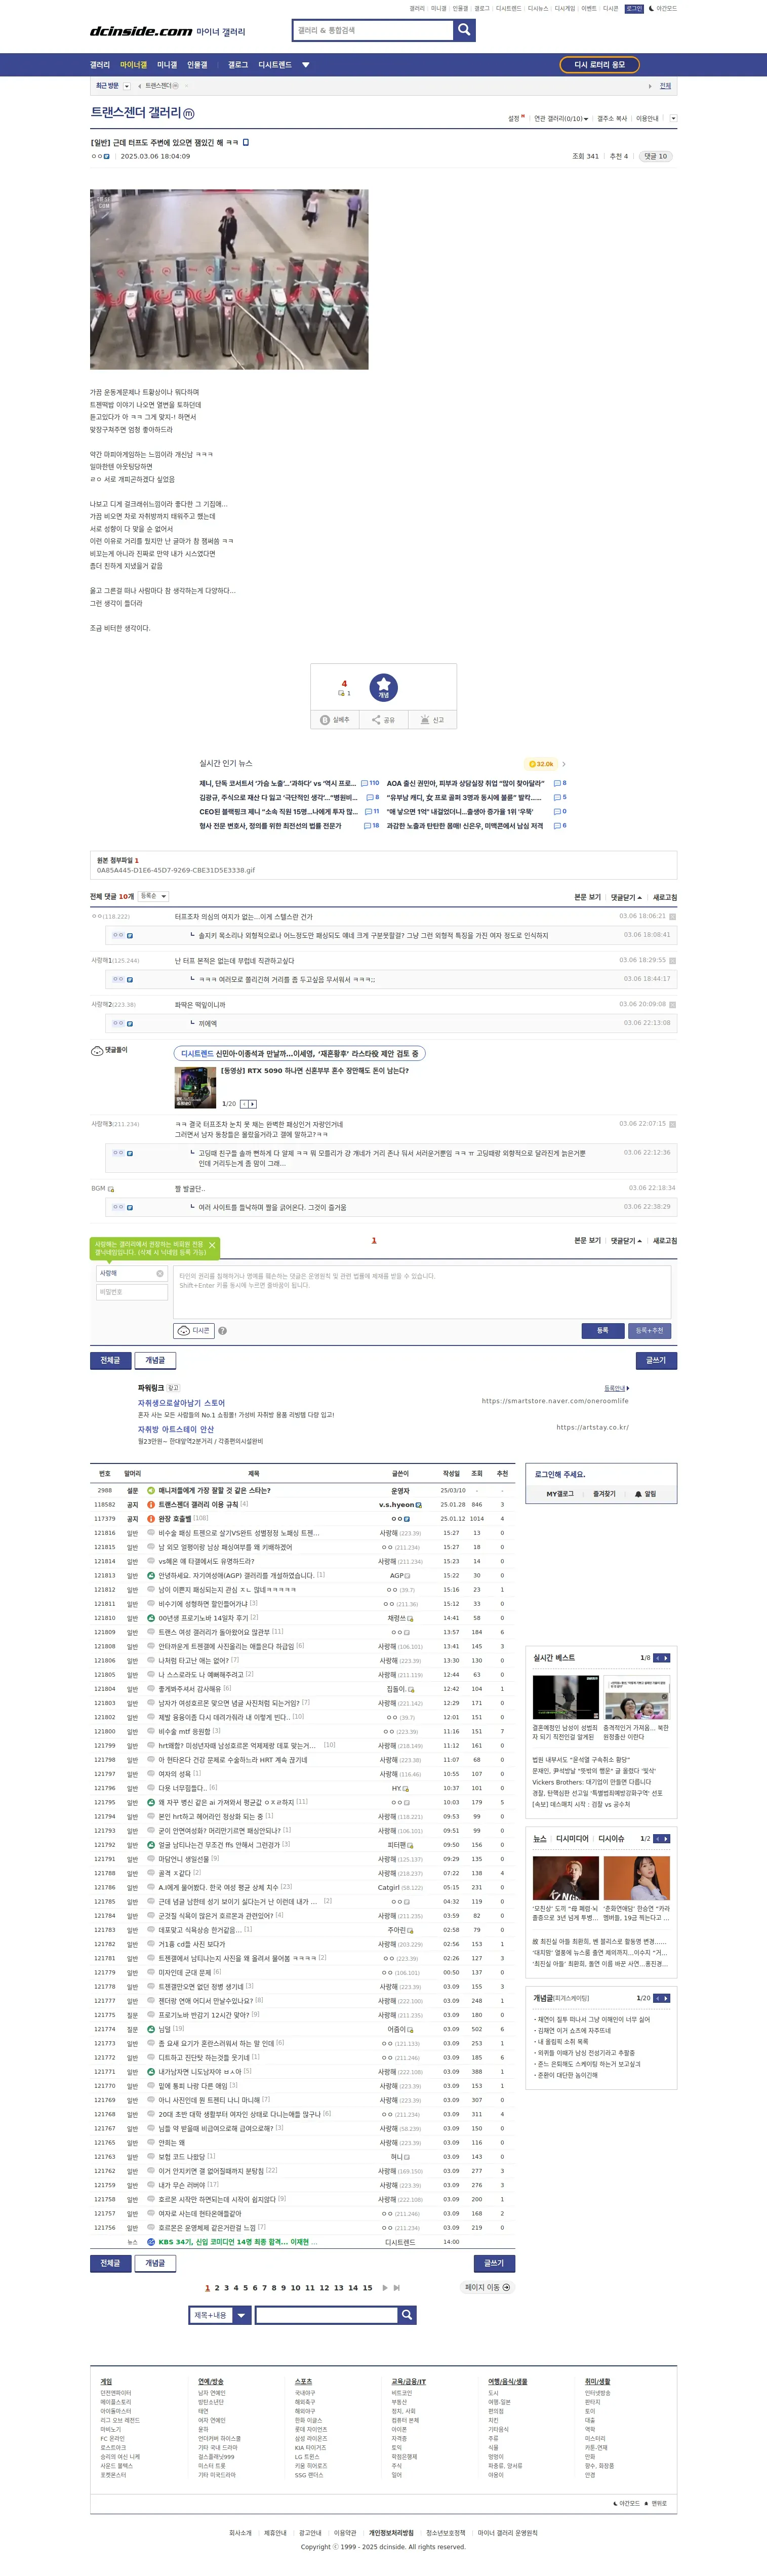Click the 페이지 이동 button
This screenshot has height=2576, width=767.
click(x=487, y=2287)
